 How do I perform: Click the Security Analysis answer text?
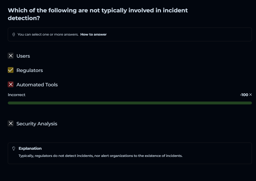click(37, 124)
